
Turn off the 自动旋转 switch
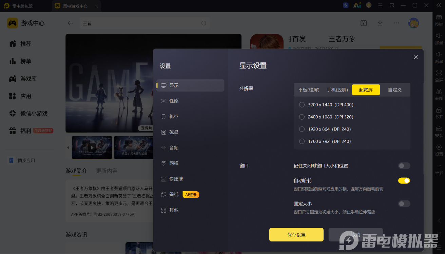click(404, 181)
